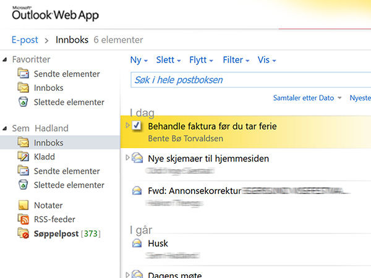Screen dimensions: 371x278
Task: Click the Outlook Web App logo
Action: coord(56,14)
